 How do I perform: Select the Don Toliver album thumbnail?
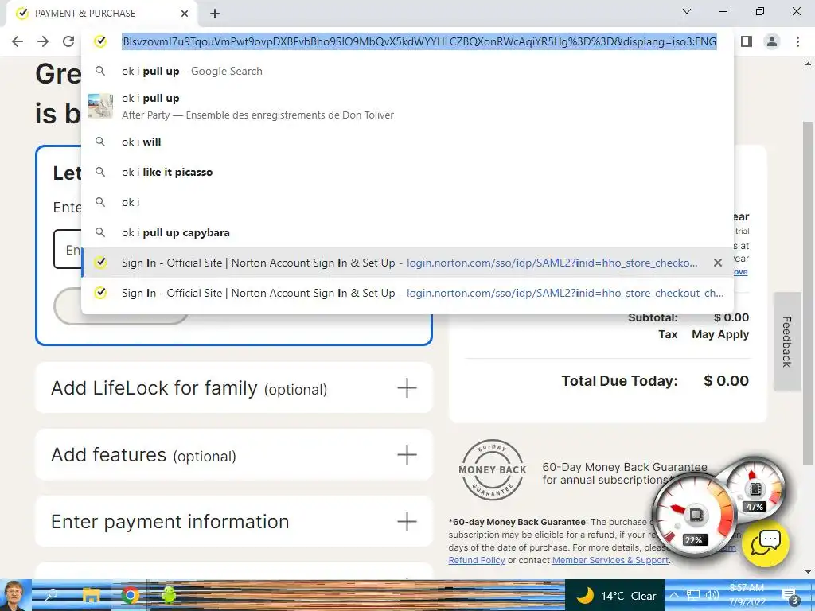[100, 106]
